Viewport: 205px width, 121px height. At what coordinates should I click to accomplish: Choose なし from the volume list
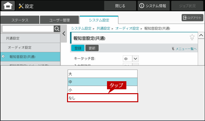point(102,98)
